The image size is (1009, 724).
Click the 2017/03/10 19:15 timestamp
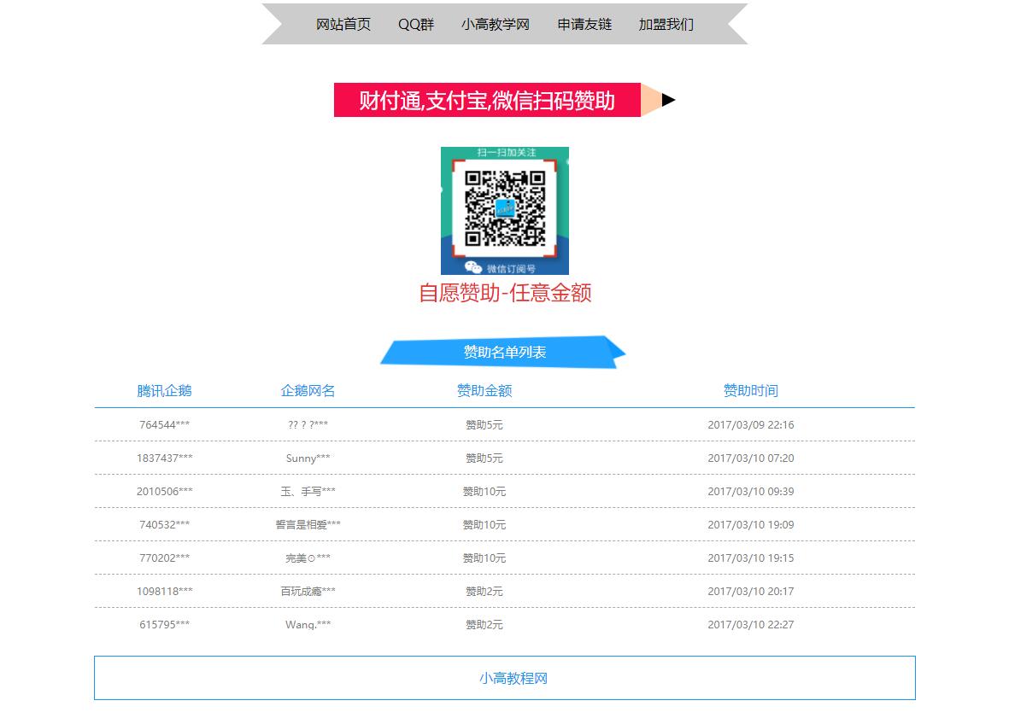tap(750, 558)
